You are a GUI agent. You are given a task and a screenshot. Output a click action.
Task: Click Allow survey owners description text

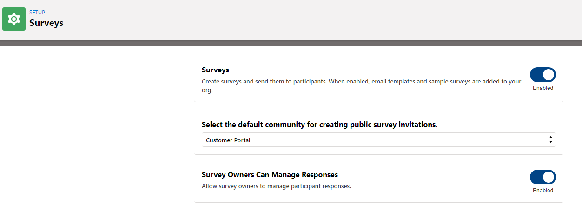(276, 186)
